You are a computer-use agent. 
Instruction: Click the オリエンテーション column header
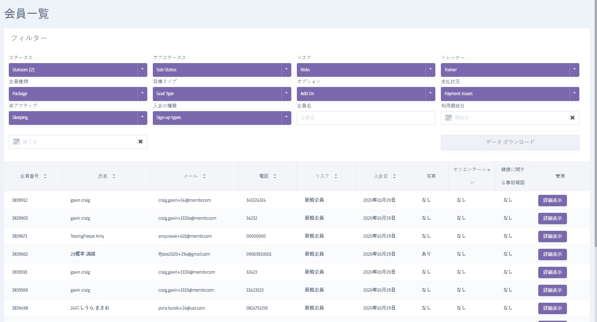pos(472,176)
